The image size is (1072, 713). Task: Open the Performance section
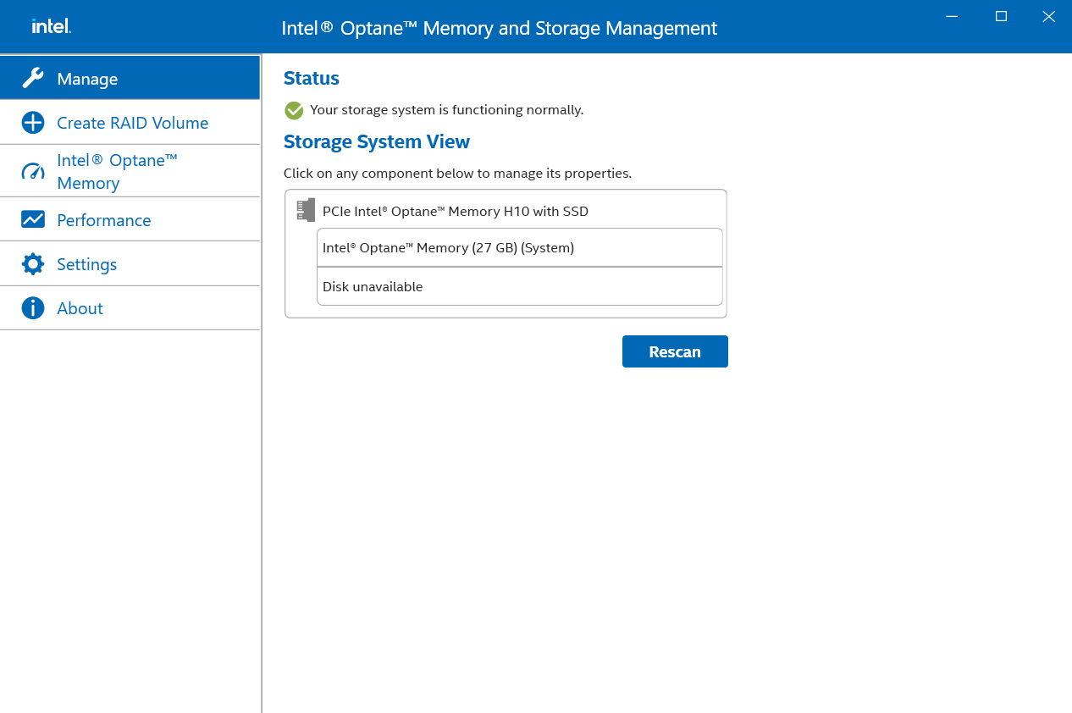pyautogui.click(x=103, y=219)
